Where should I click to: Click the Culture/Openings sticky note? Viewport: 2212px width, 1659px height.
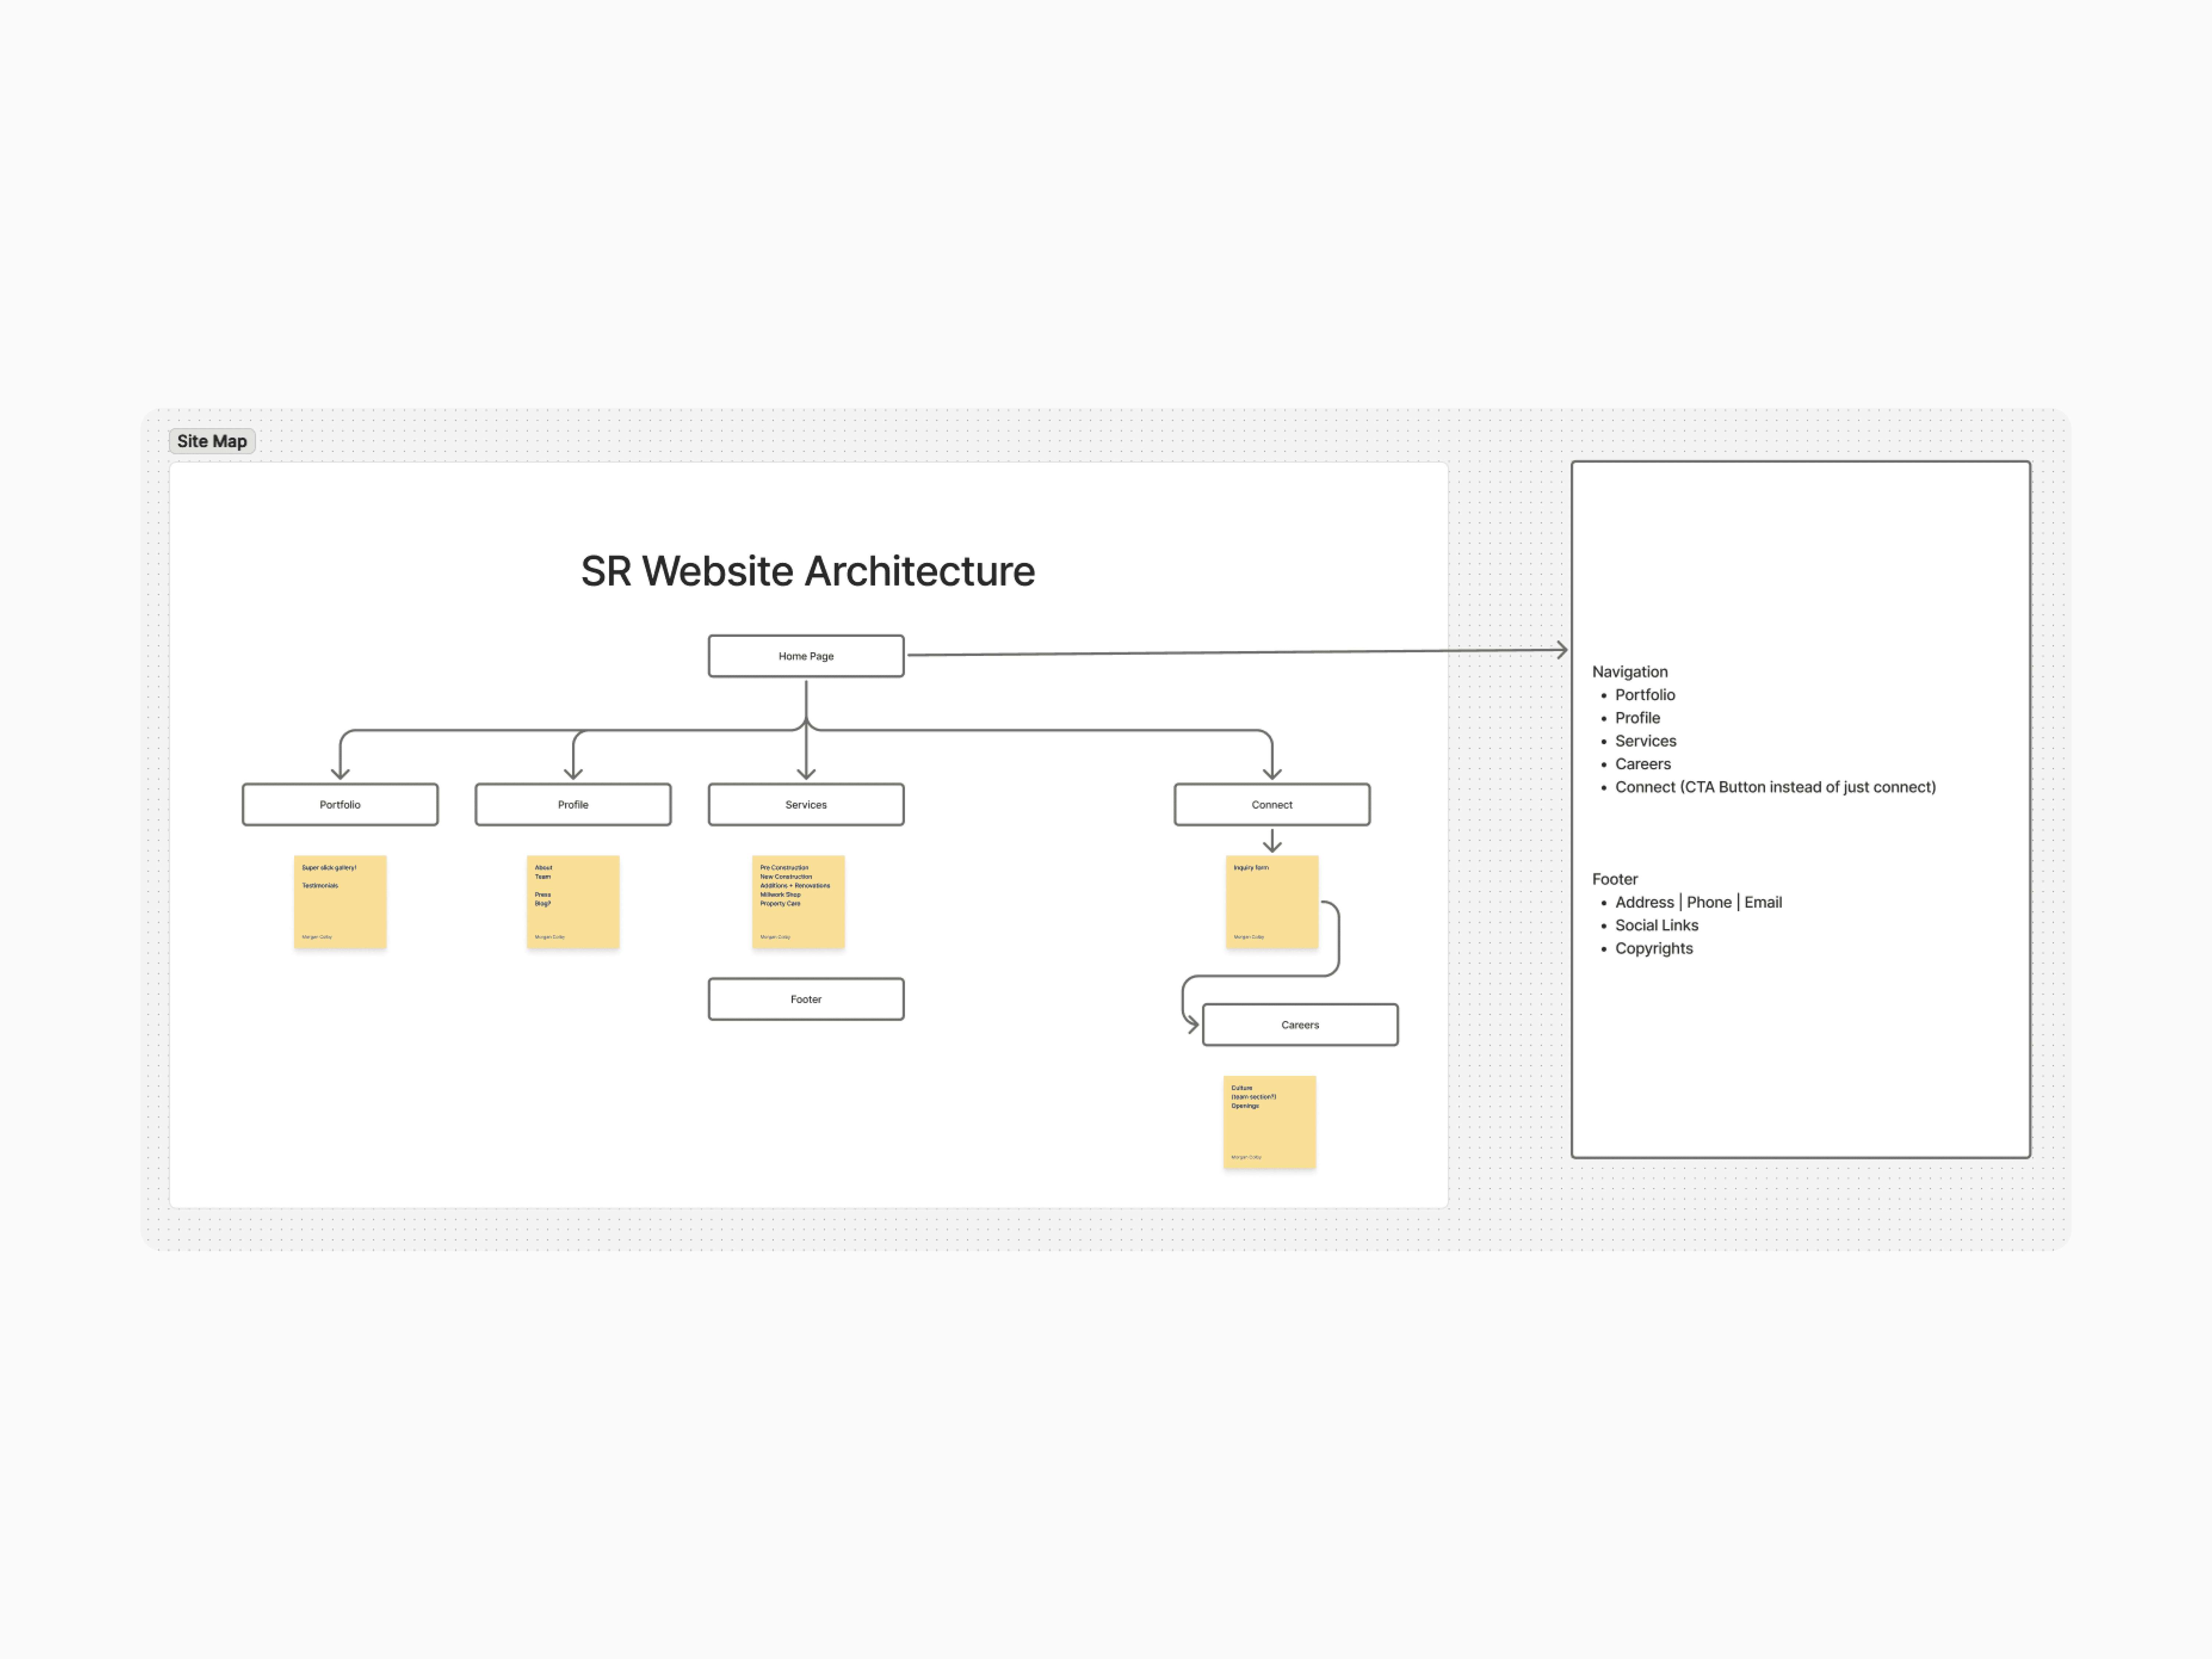pos(1269,1122)
